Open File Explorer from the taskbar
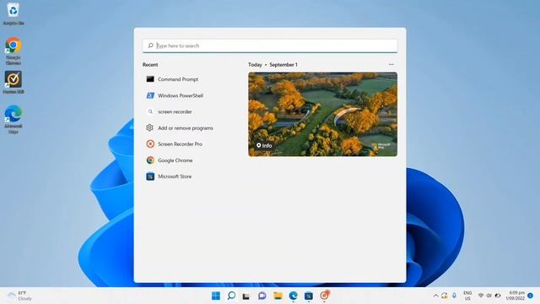Screen dimensions: 540x304 278,296
